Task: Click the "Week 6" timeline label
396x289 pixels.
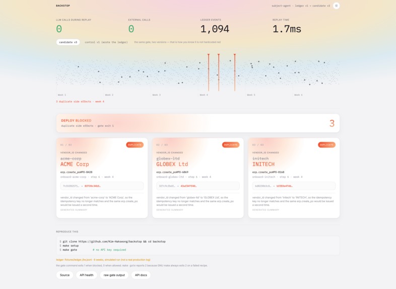Action: click(x=298, y=95)
